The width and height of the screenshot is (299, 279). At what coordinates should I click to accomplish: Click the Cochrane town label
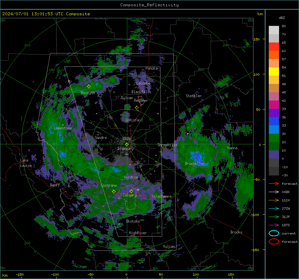tap(109, 185)
